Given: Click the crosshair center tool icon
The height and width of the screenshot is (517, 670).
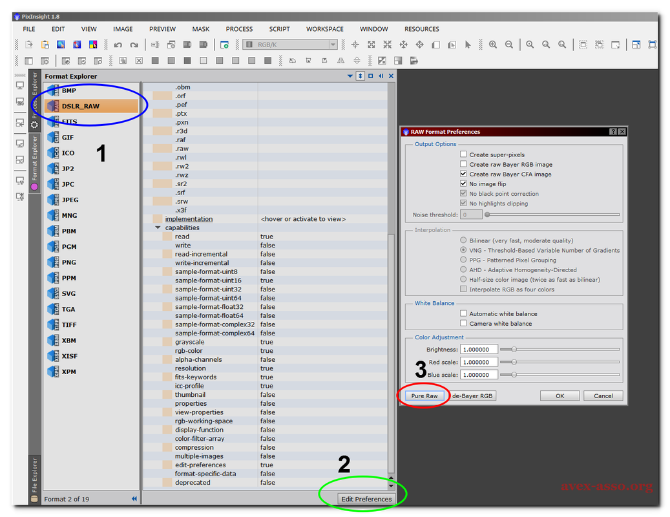Looking at the screenshot, I should click(355, 45).
